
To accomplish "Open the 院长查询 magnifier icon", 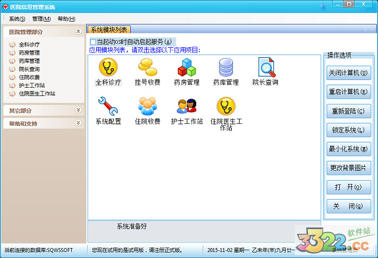I will pos(265,68).
